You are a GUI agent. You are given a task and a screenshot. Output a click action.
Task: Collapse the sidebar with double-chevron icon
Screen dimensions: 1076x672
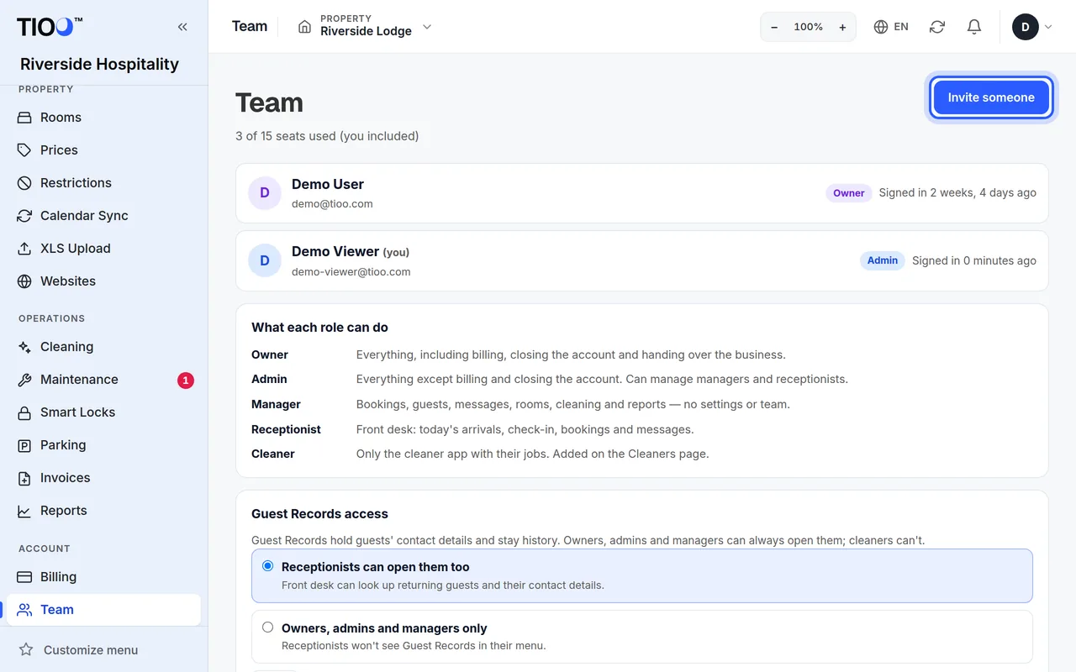point(182,27)
